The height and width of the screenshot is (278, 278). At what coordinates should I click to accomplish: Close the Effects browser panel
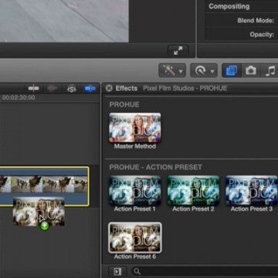109,88
